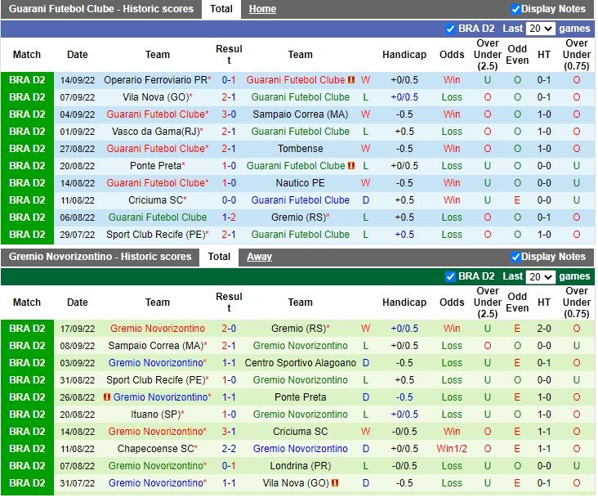
Task: Toggle Display Notes checkbox in Gremio Novorizontino section
Action: 515,257
